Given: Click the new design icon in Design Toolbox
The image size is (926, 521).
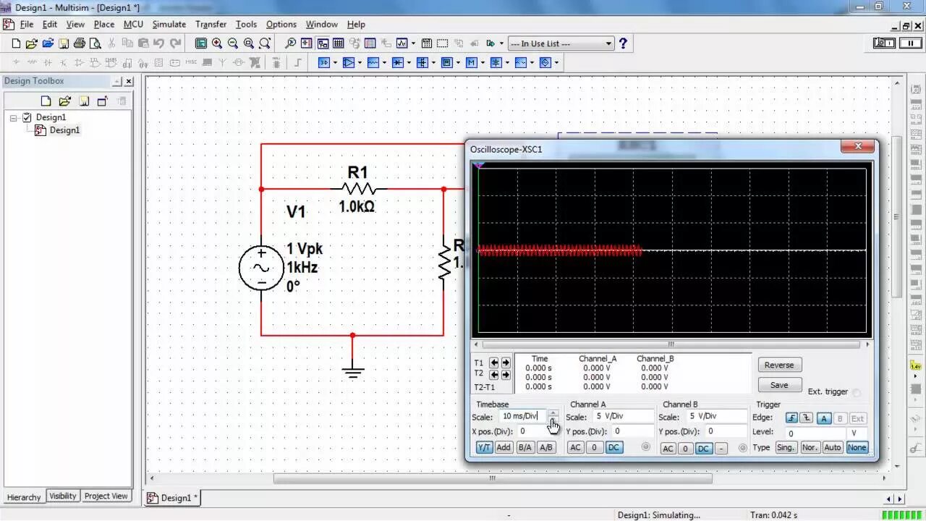Looking at the screenshot, I should (46, 101).
